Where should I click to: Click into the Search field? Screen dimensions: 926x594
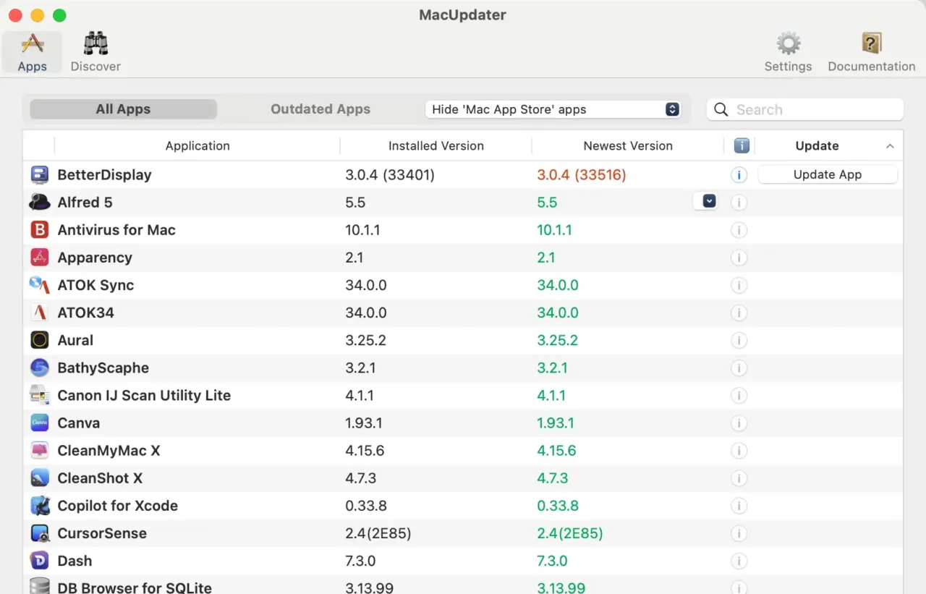[x=805, y=109]
